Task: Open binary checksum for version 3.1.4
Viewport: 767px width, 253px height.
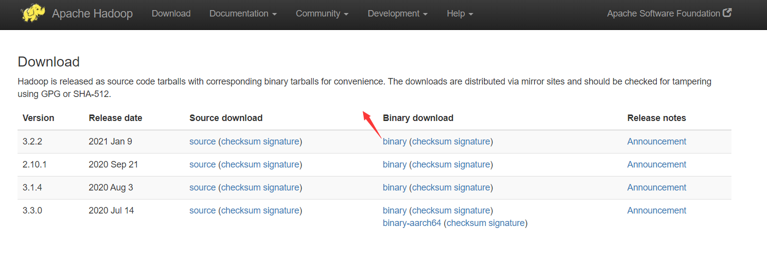Action: coord(432,187)
